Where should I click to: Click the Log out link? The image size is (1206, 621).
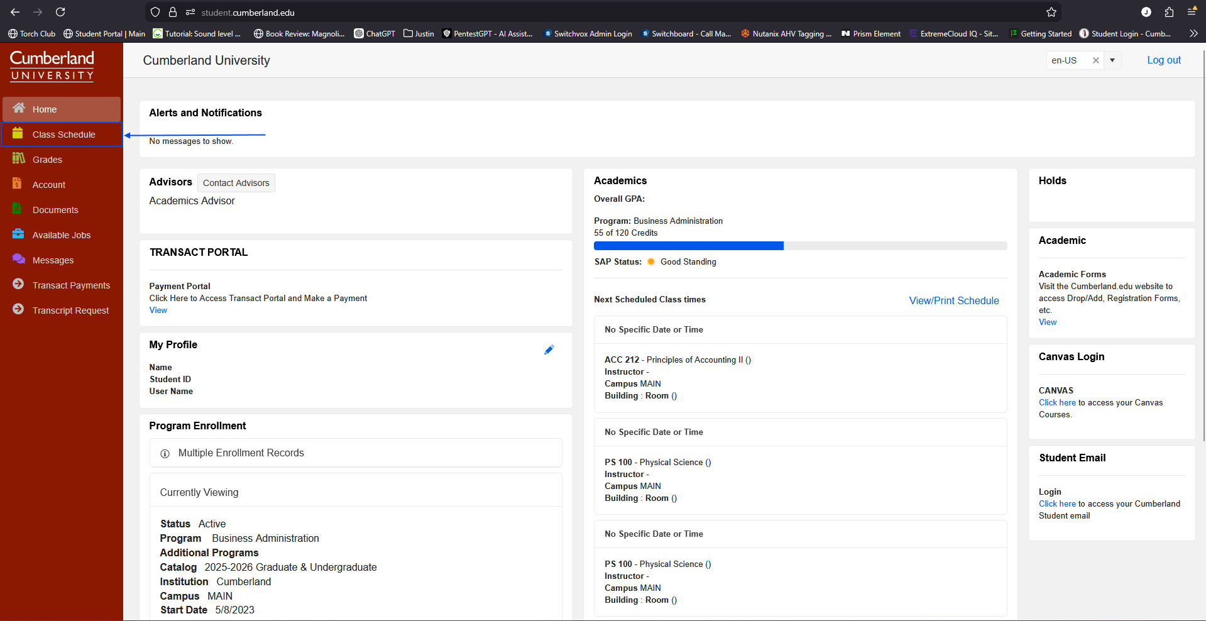pos(1164,60)
